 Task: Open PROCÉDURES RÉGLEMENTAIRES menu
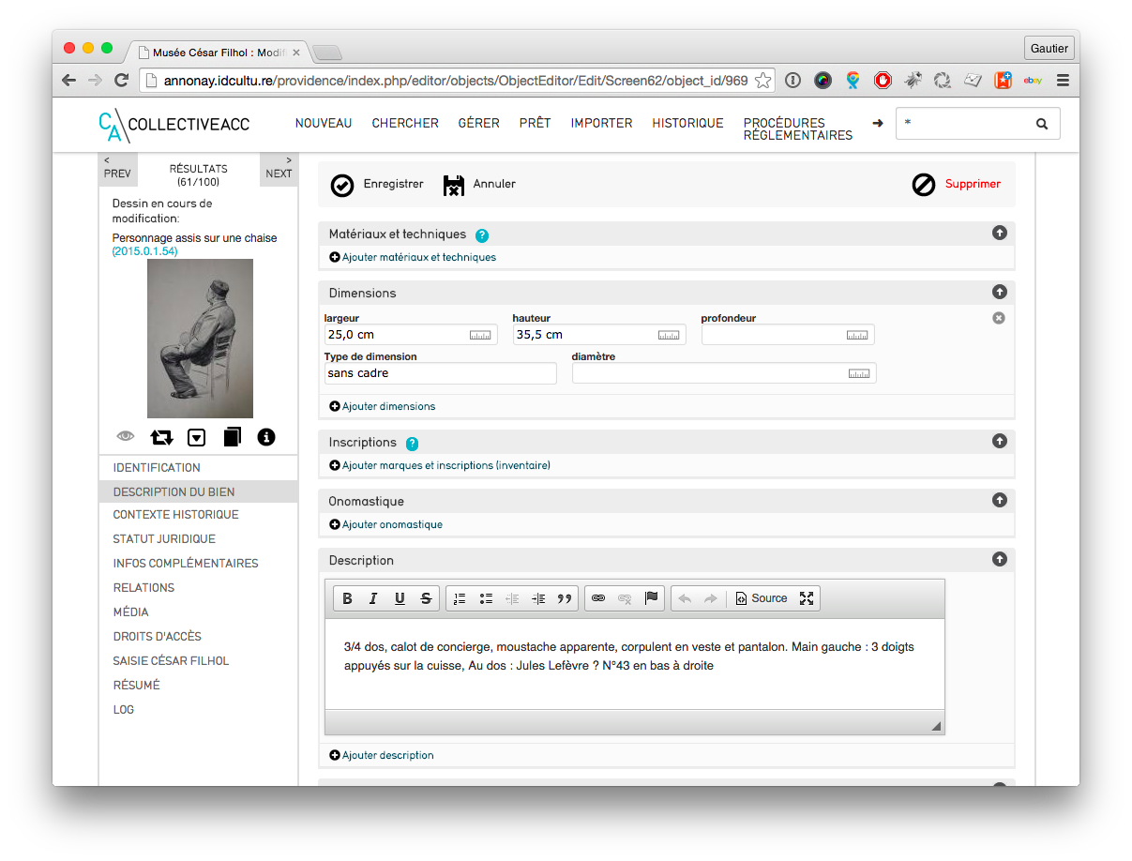pyautogui.click(x=798, y=129)
